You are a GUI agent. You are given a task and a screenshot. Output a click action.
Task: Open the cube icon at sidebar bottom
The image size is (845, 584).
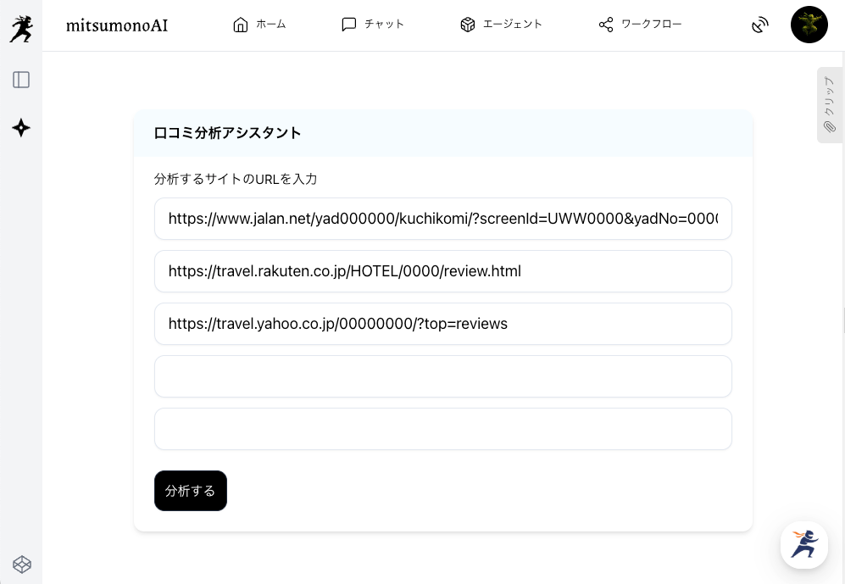(21, 564)
